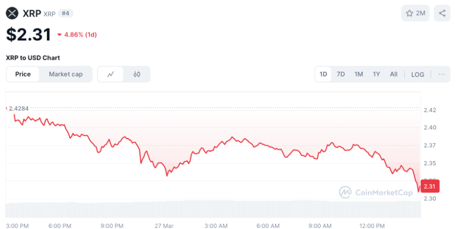Select the Price tab
Viewport: 458px width, 229px height.
pos(23,74)
